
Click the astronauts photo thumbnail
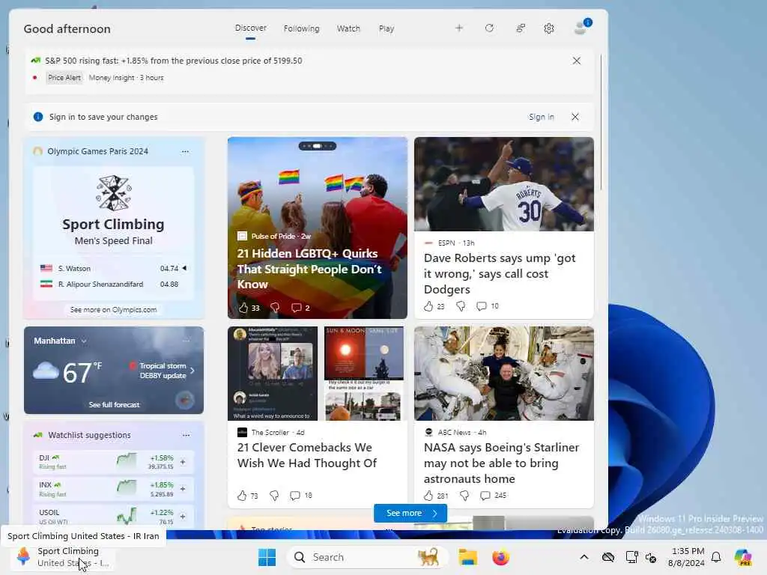(504, 374)
